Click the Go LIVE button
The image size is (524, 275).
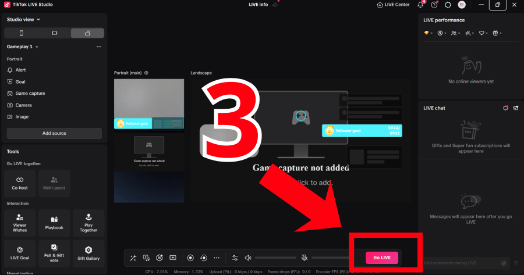382,258
